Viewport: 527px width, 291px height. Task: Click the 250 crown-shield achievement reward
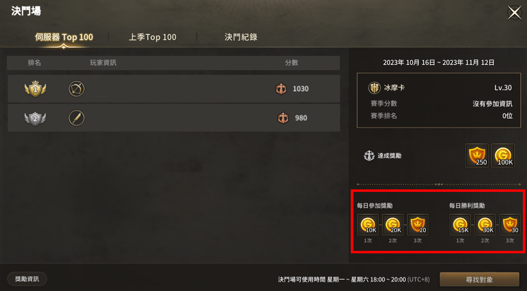point(477,155)
